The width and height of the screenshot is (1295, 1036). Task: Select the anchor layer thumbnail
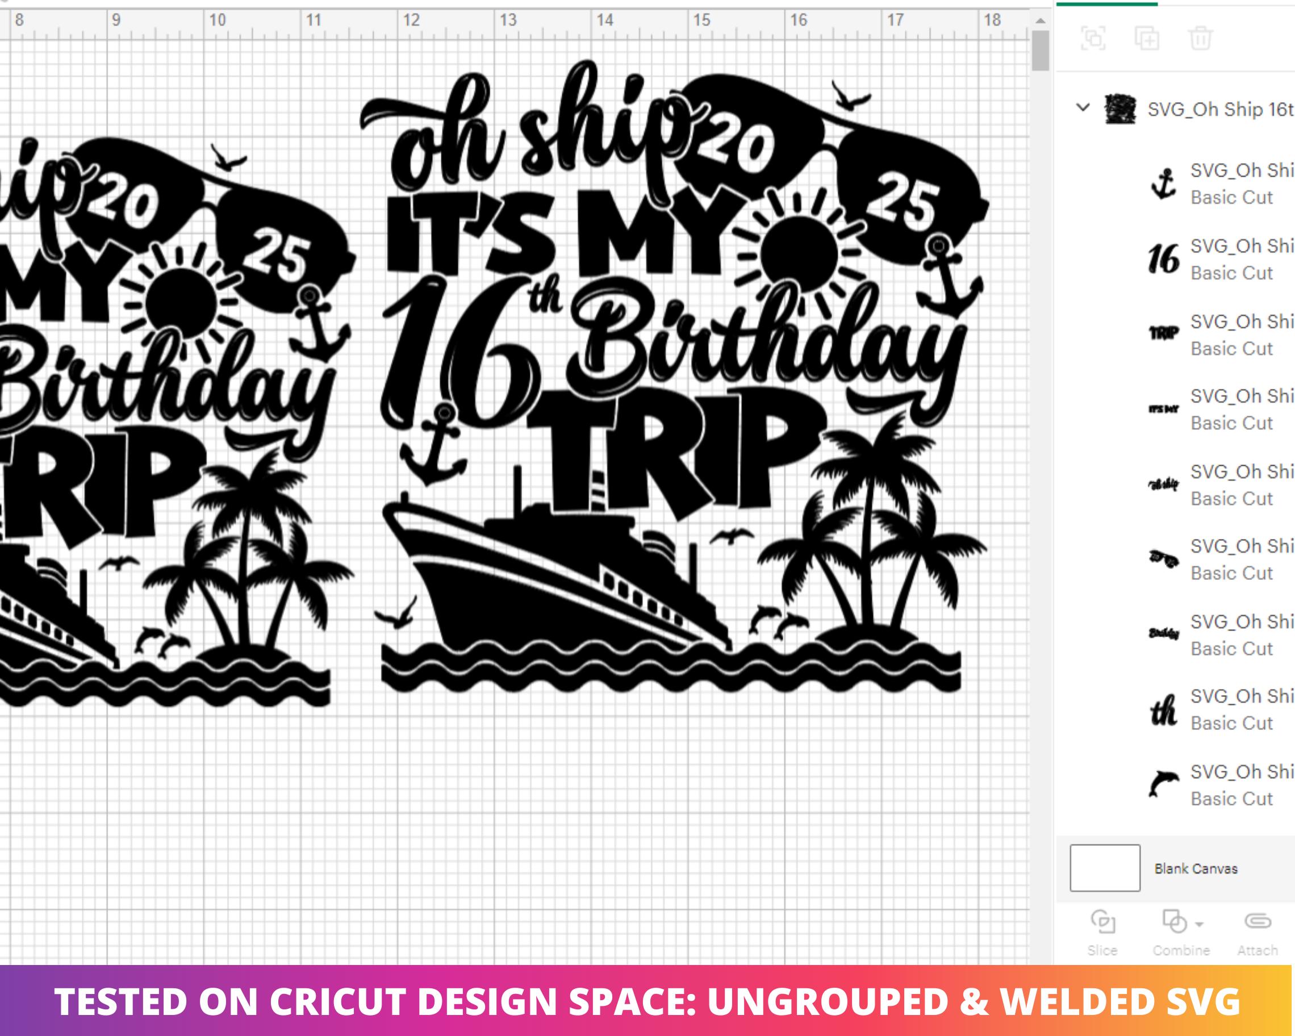point(1164,184)
